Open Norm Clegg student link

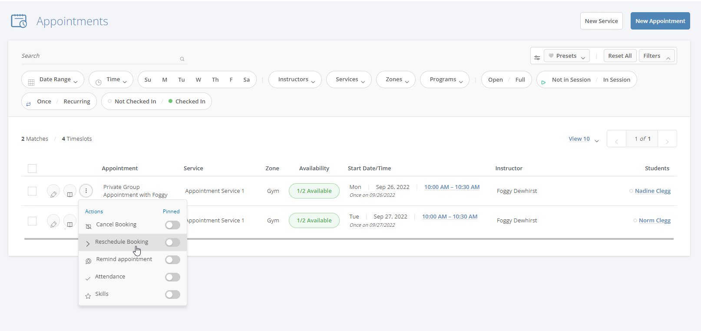655,221
